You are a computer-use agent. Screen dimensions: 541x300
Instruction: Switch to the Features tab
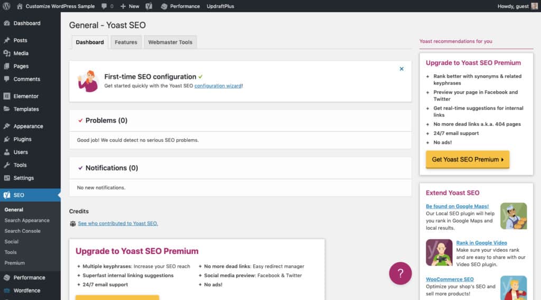point(126,42)
